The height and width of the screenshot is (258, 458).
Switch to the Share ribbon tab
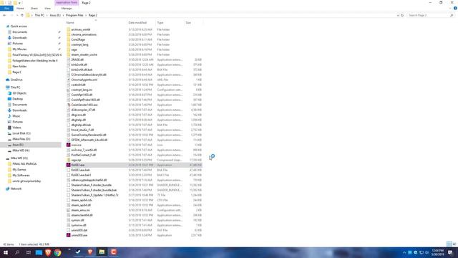[x=34, y=9]
